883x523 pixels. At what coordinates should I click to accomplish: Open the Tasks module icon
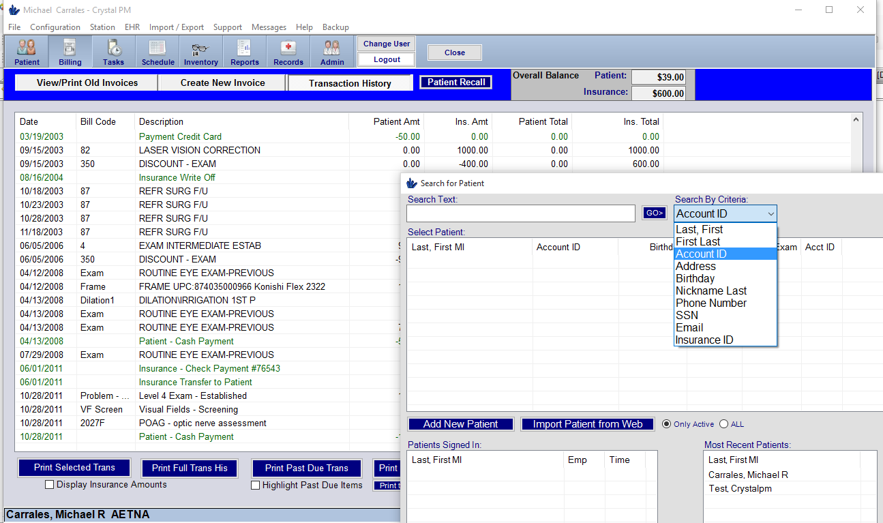coord(113,51)
